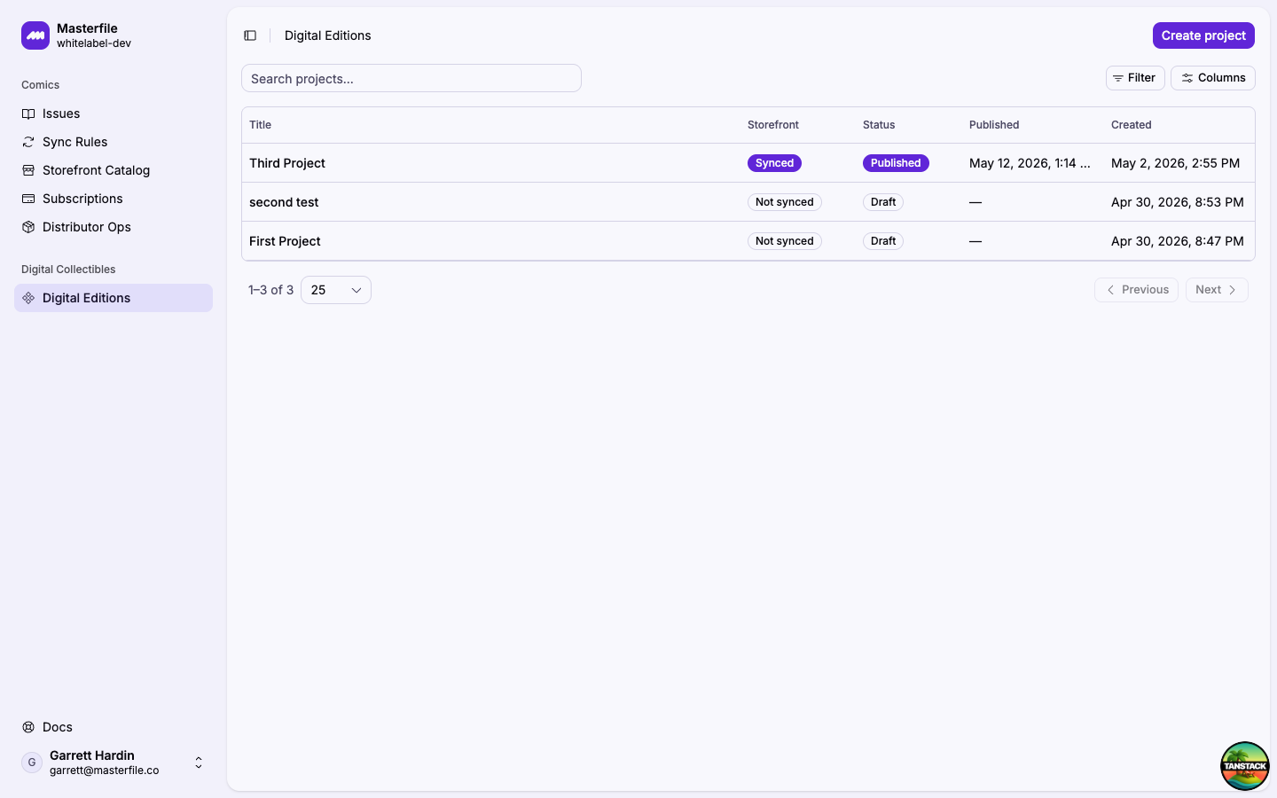
Task: Click the Distributor Ops box icon
Action: pos(28,227)
